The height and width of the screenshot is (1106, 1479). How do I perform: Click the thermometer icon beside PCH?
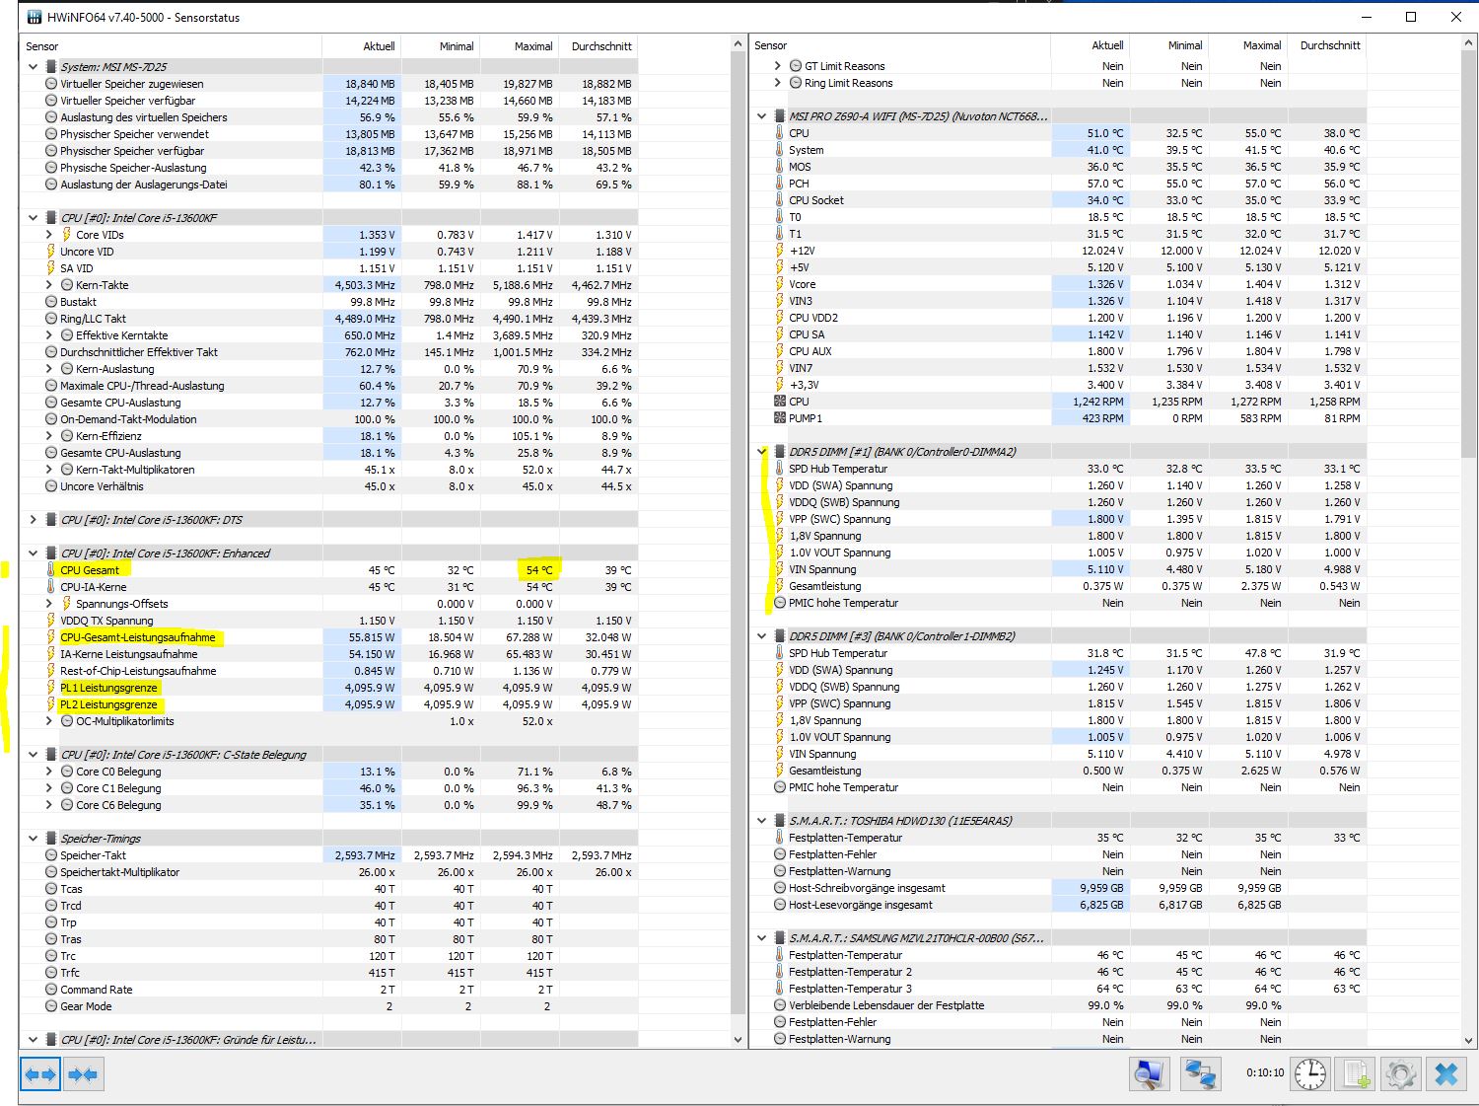pyautogui.click(x=779, y=184)
